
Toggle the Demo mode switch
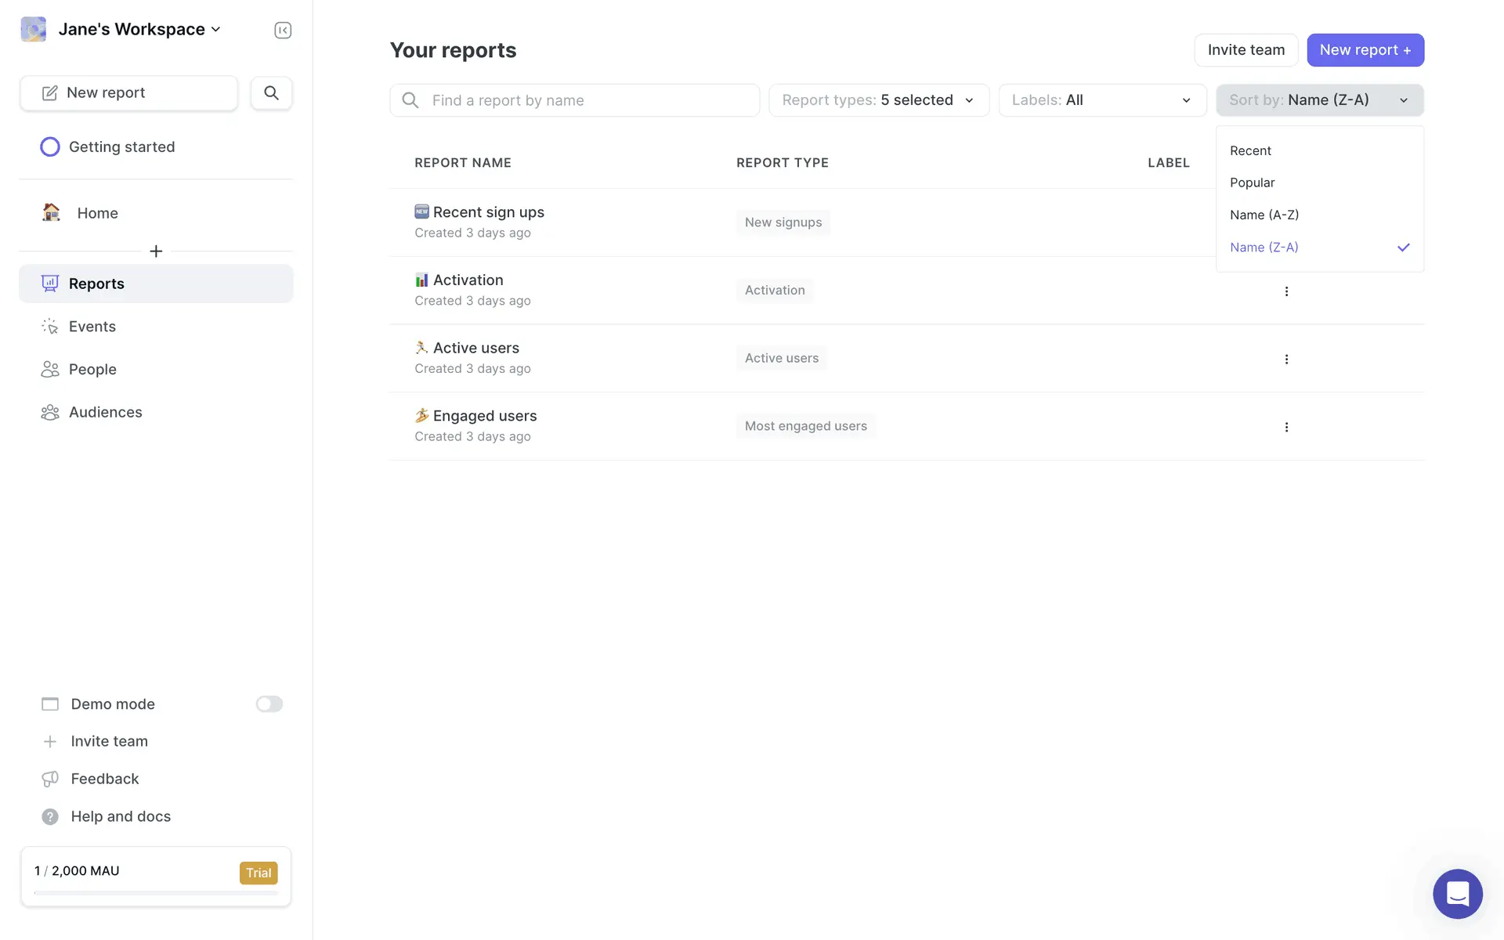click(269, 704)
